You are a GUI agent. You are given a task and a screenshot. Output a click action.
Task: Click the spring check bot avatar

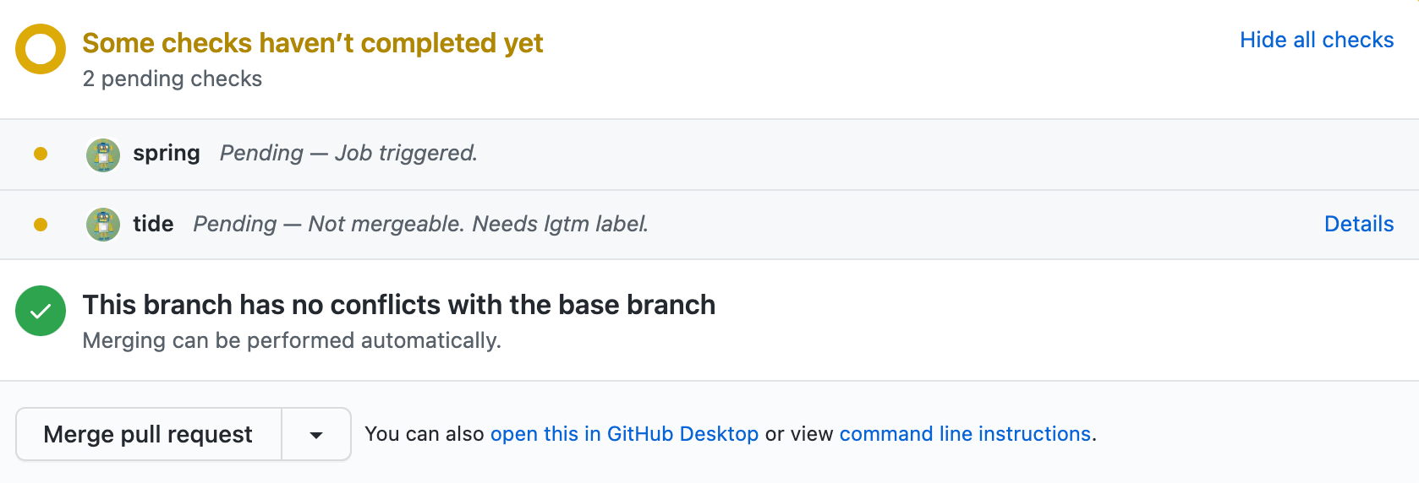coord(103,155)
